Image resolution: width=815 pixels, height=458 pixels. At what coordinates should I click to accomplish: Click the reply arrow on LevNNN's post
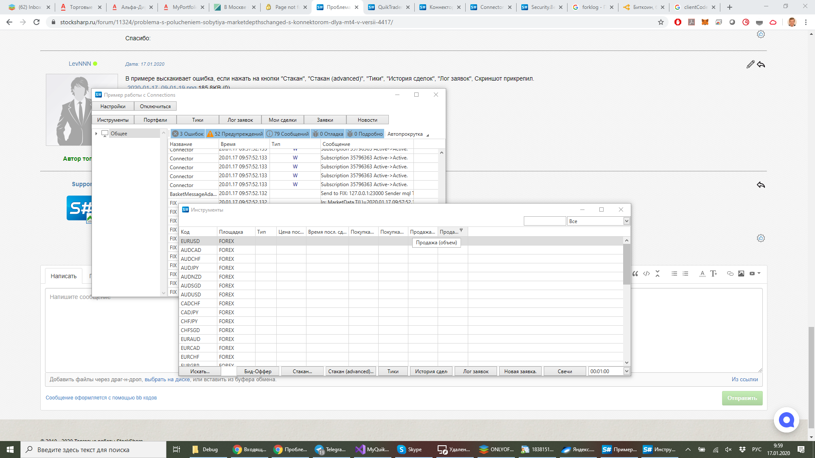pyautogui.click(x=761, y=64)
